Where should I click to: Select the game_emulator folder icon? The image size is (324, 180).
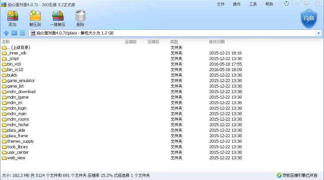[4, 81]
